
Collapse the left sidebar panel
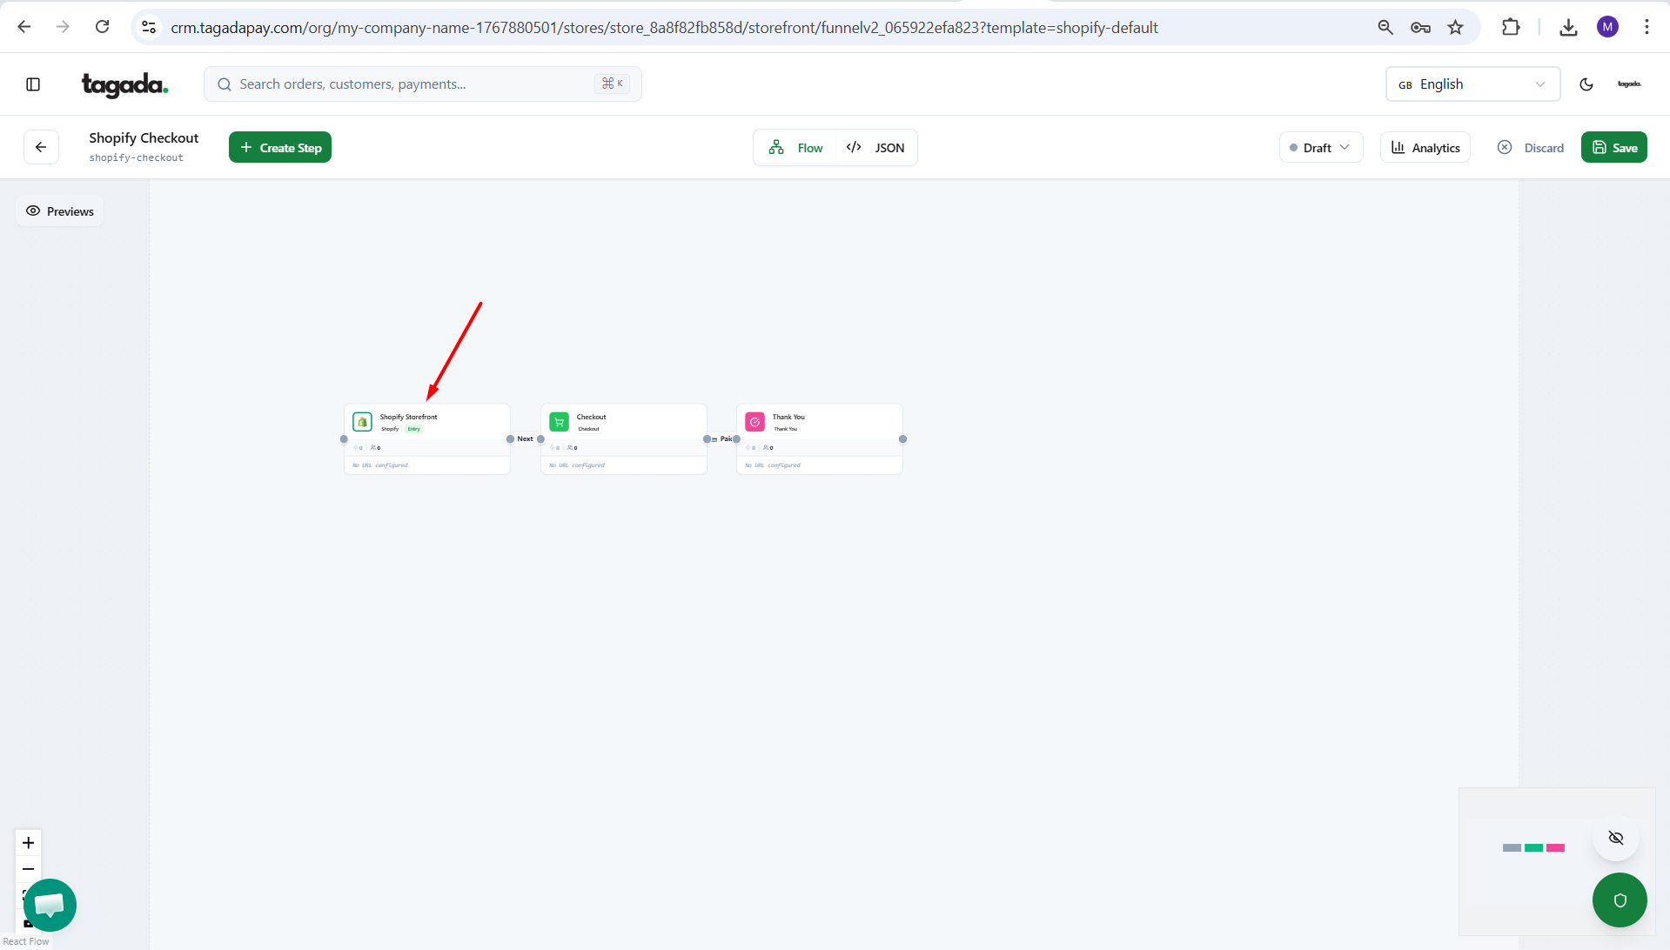pyautogui.click(x=33, y=84)
